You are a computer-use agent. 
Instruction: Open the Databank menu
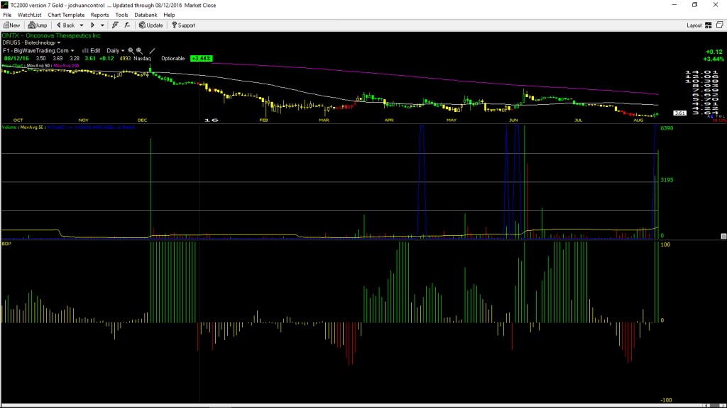(x=146, y=15)
